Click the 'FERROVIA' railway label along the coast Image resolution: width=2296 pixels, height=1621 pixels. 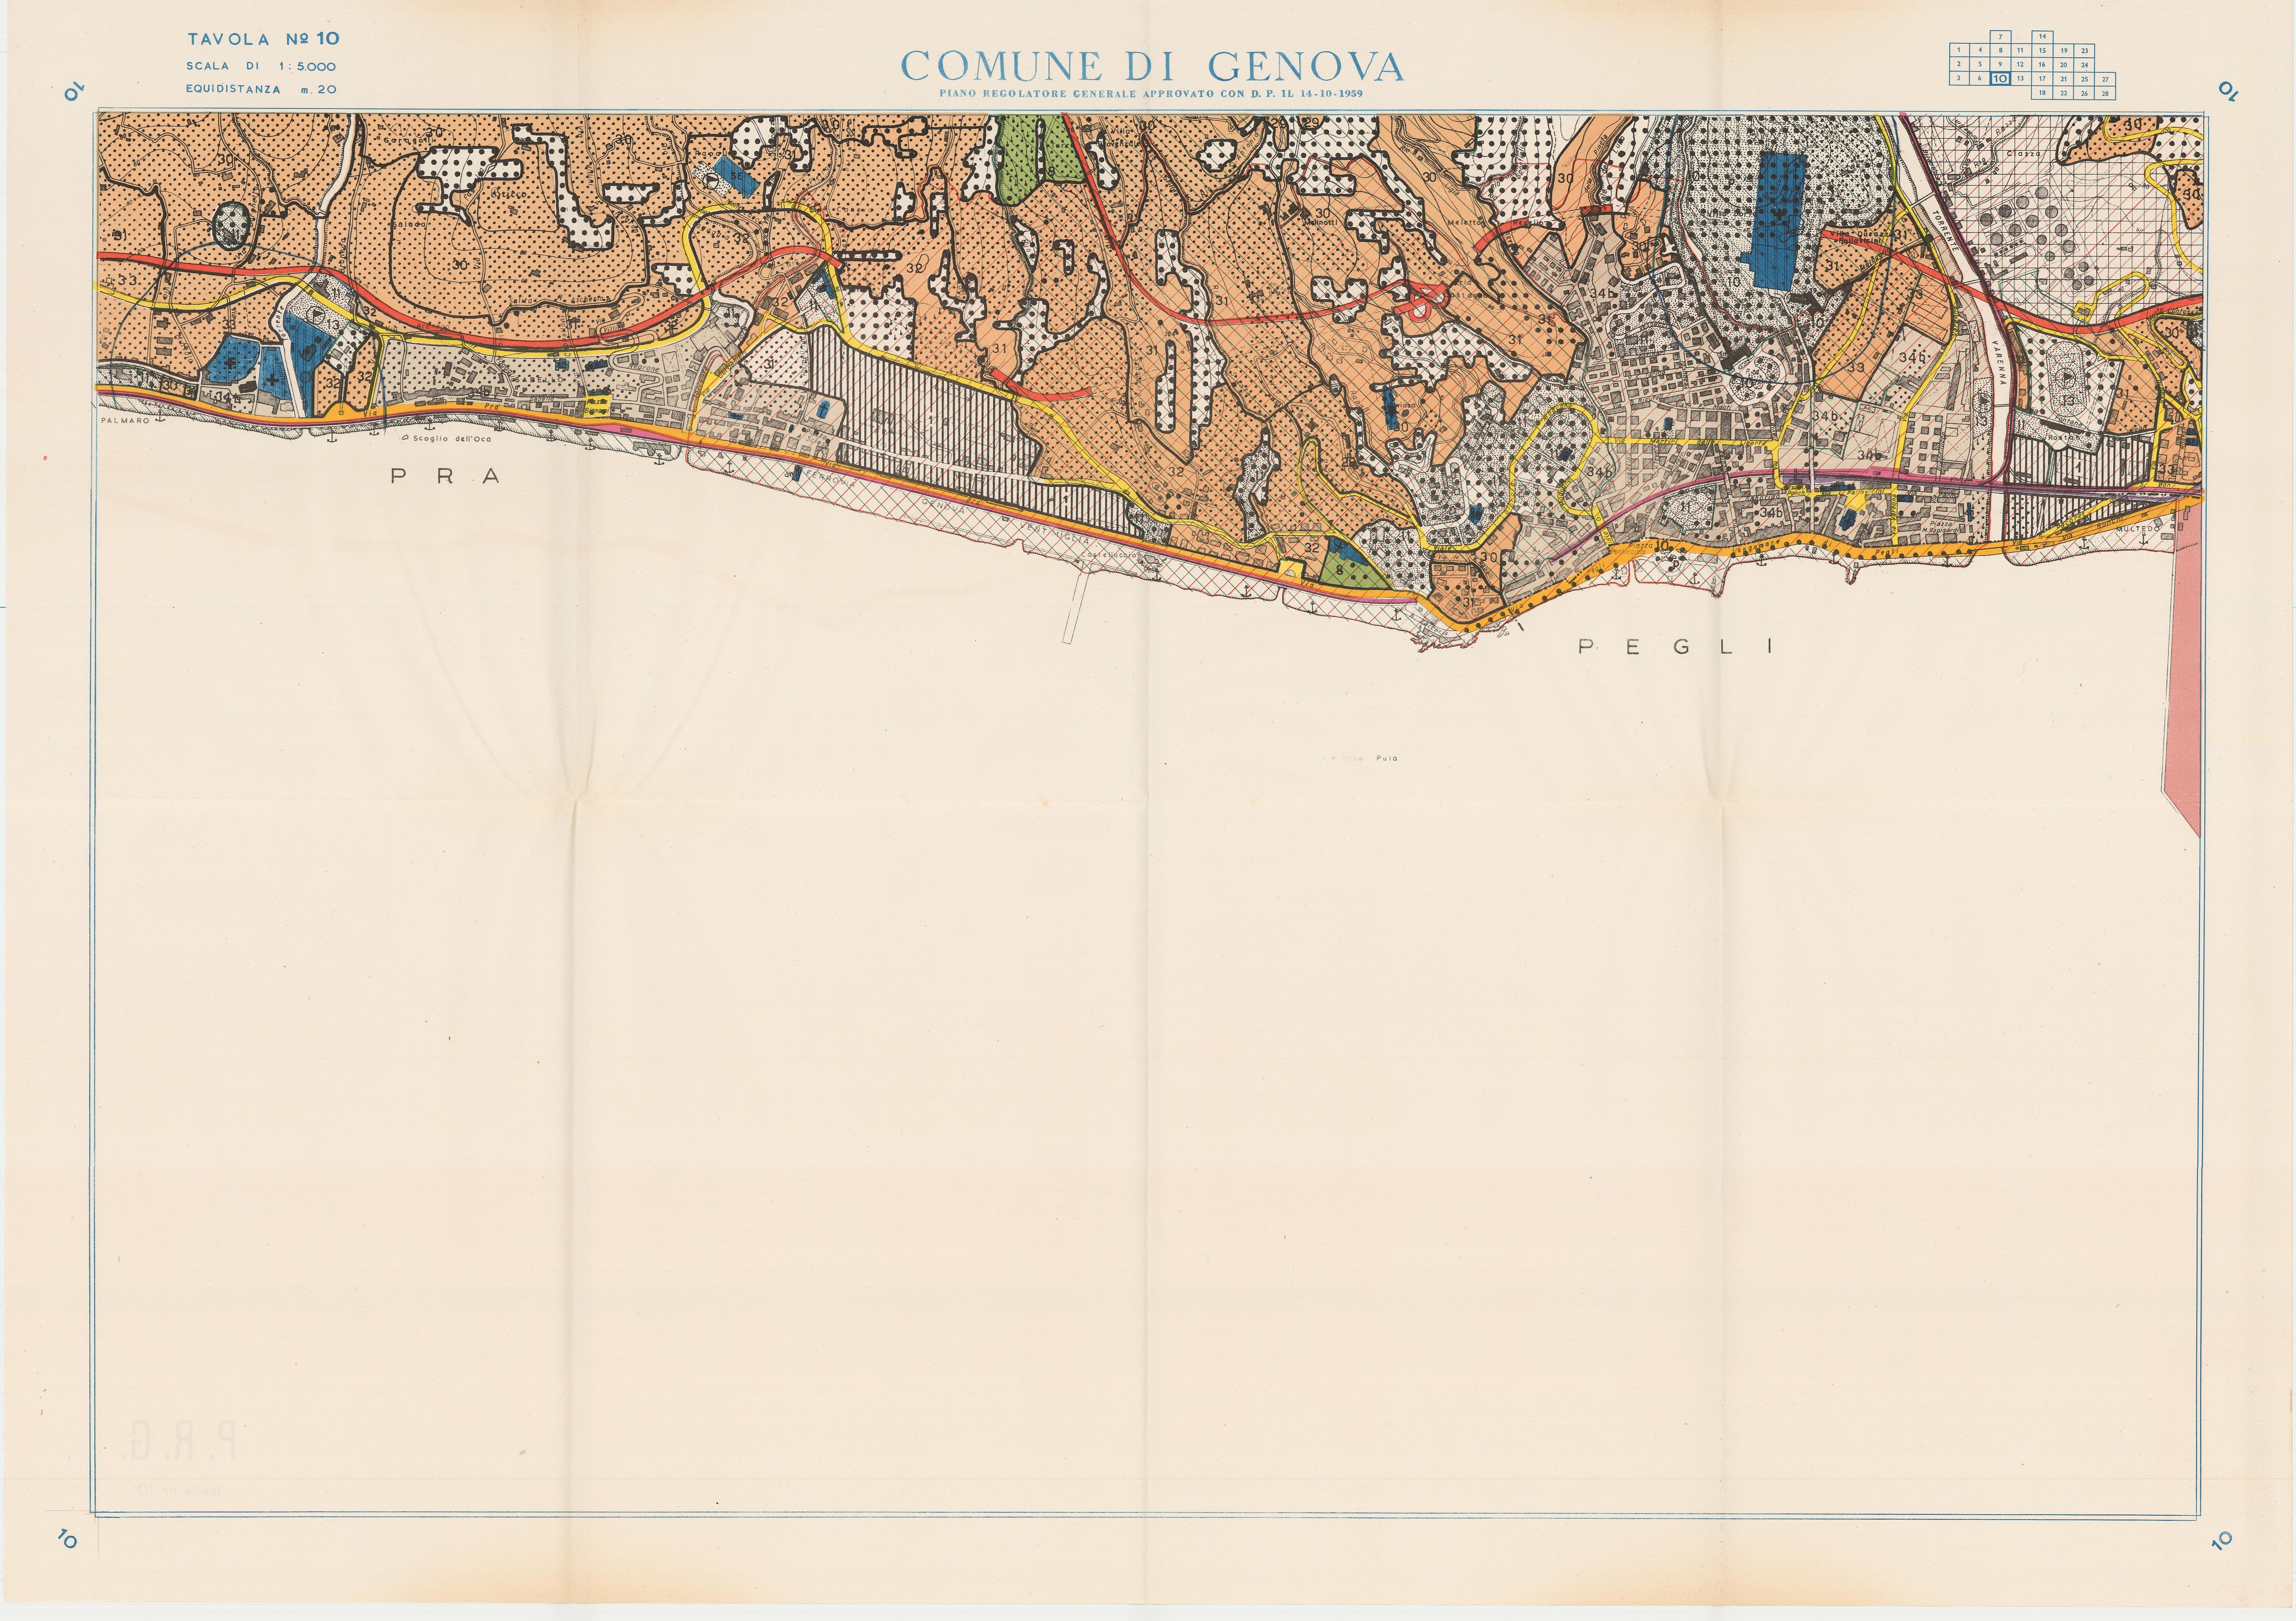click(x=831, y=479)
